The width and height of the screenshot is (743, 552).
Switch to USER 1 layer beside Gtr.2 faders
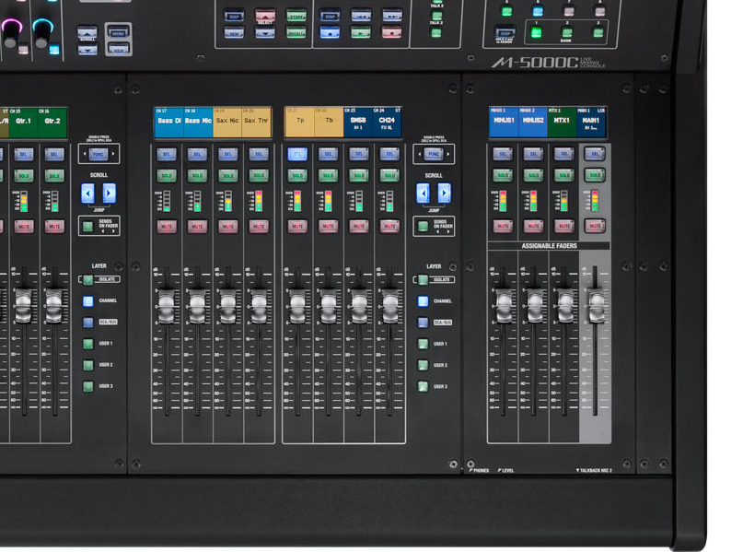tap(88, 344)
